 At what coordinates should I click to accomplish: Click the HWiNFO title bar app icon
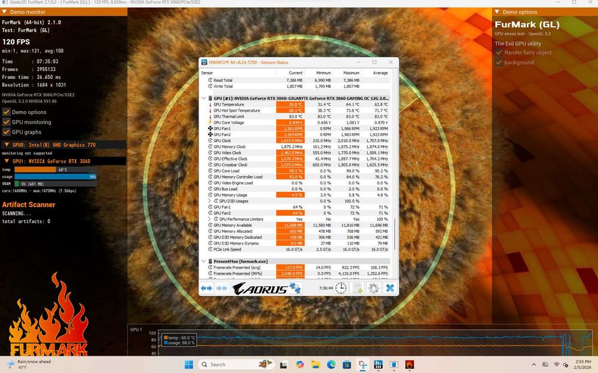(205, 63)
